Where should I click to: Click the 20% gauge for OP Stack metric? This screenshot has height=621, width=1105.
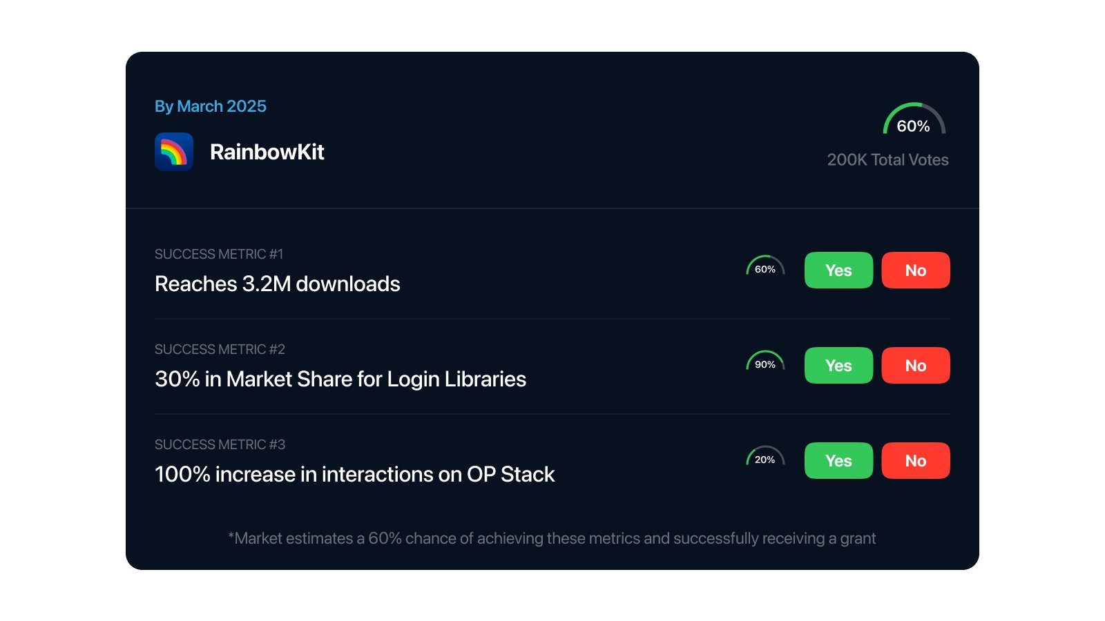pyautogui.click(x=765, y=457)
